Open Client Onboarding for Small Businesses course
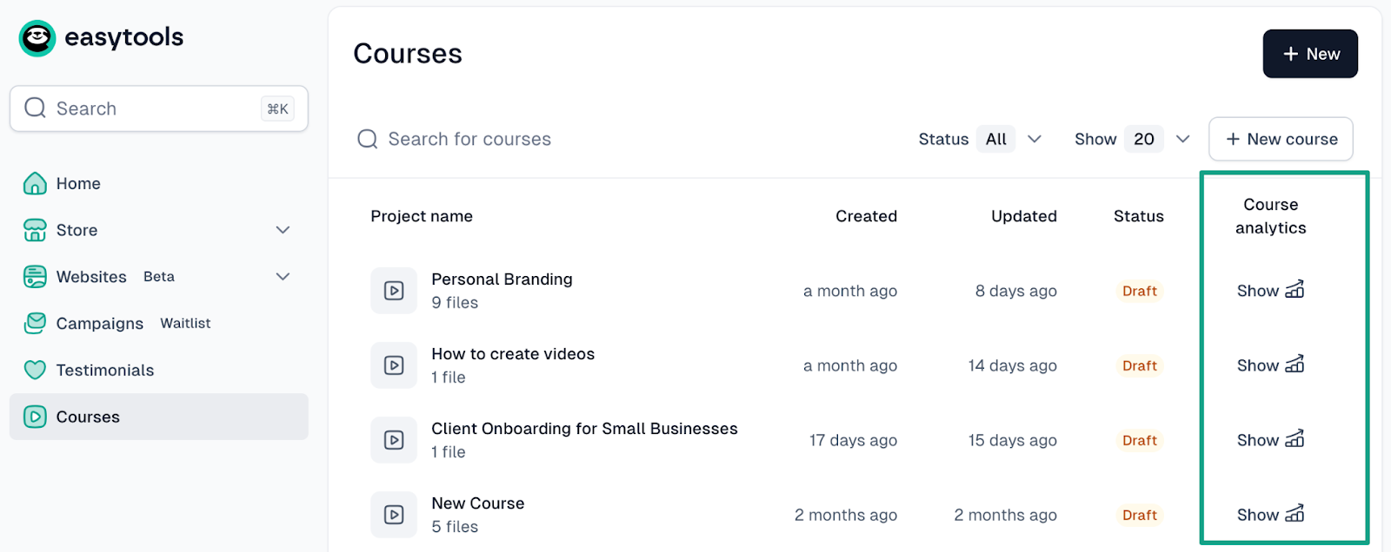This screenshot has height=552, width=1391. 584,429
